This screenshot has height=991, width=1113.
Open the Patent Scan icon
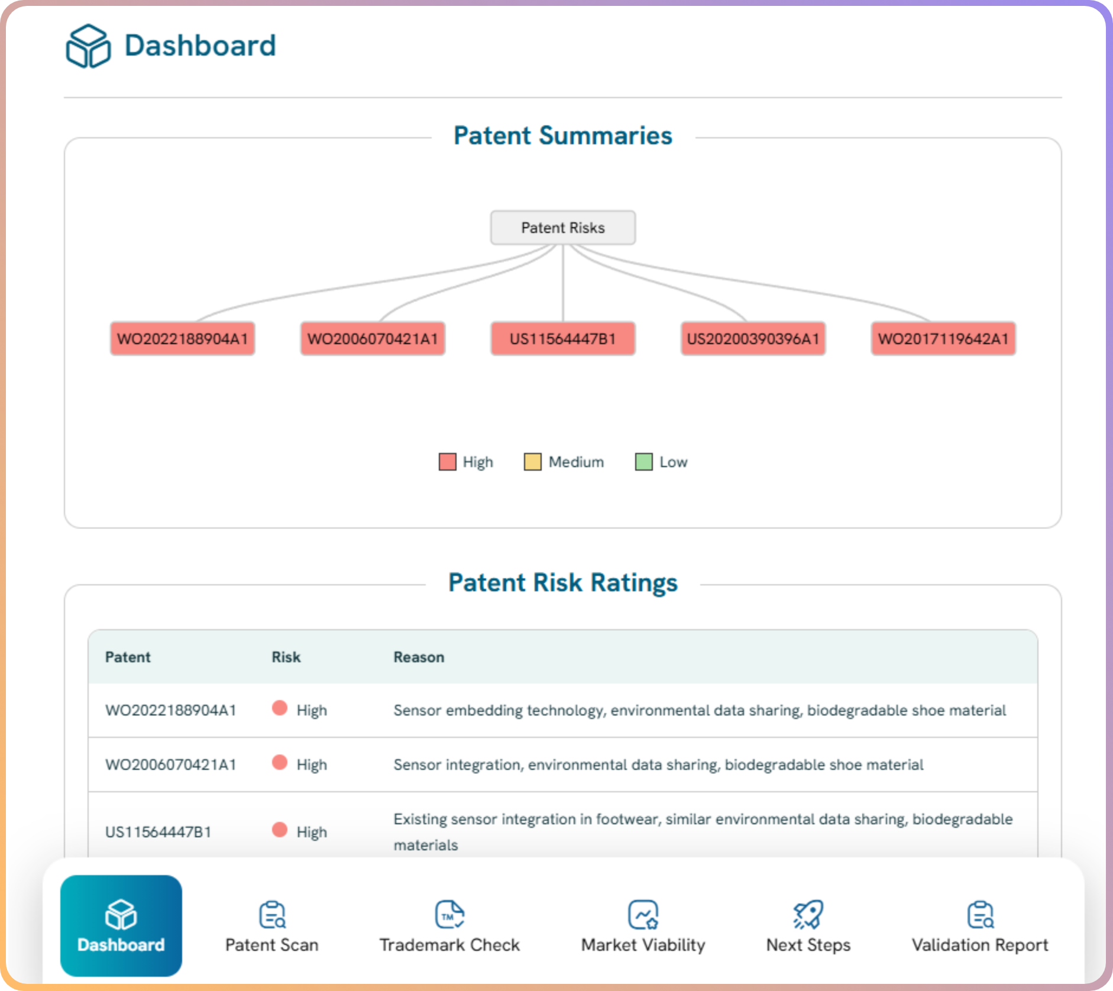272,914
